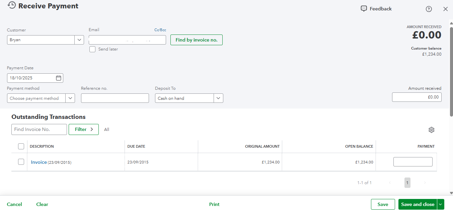453x212 pixels.
Task: Click Find by invoice no. button
Action: pyautogui.click(x=196, y=40)
